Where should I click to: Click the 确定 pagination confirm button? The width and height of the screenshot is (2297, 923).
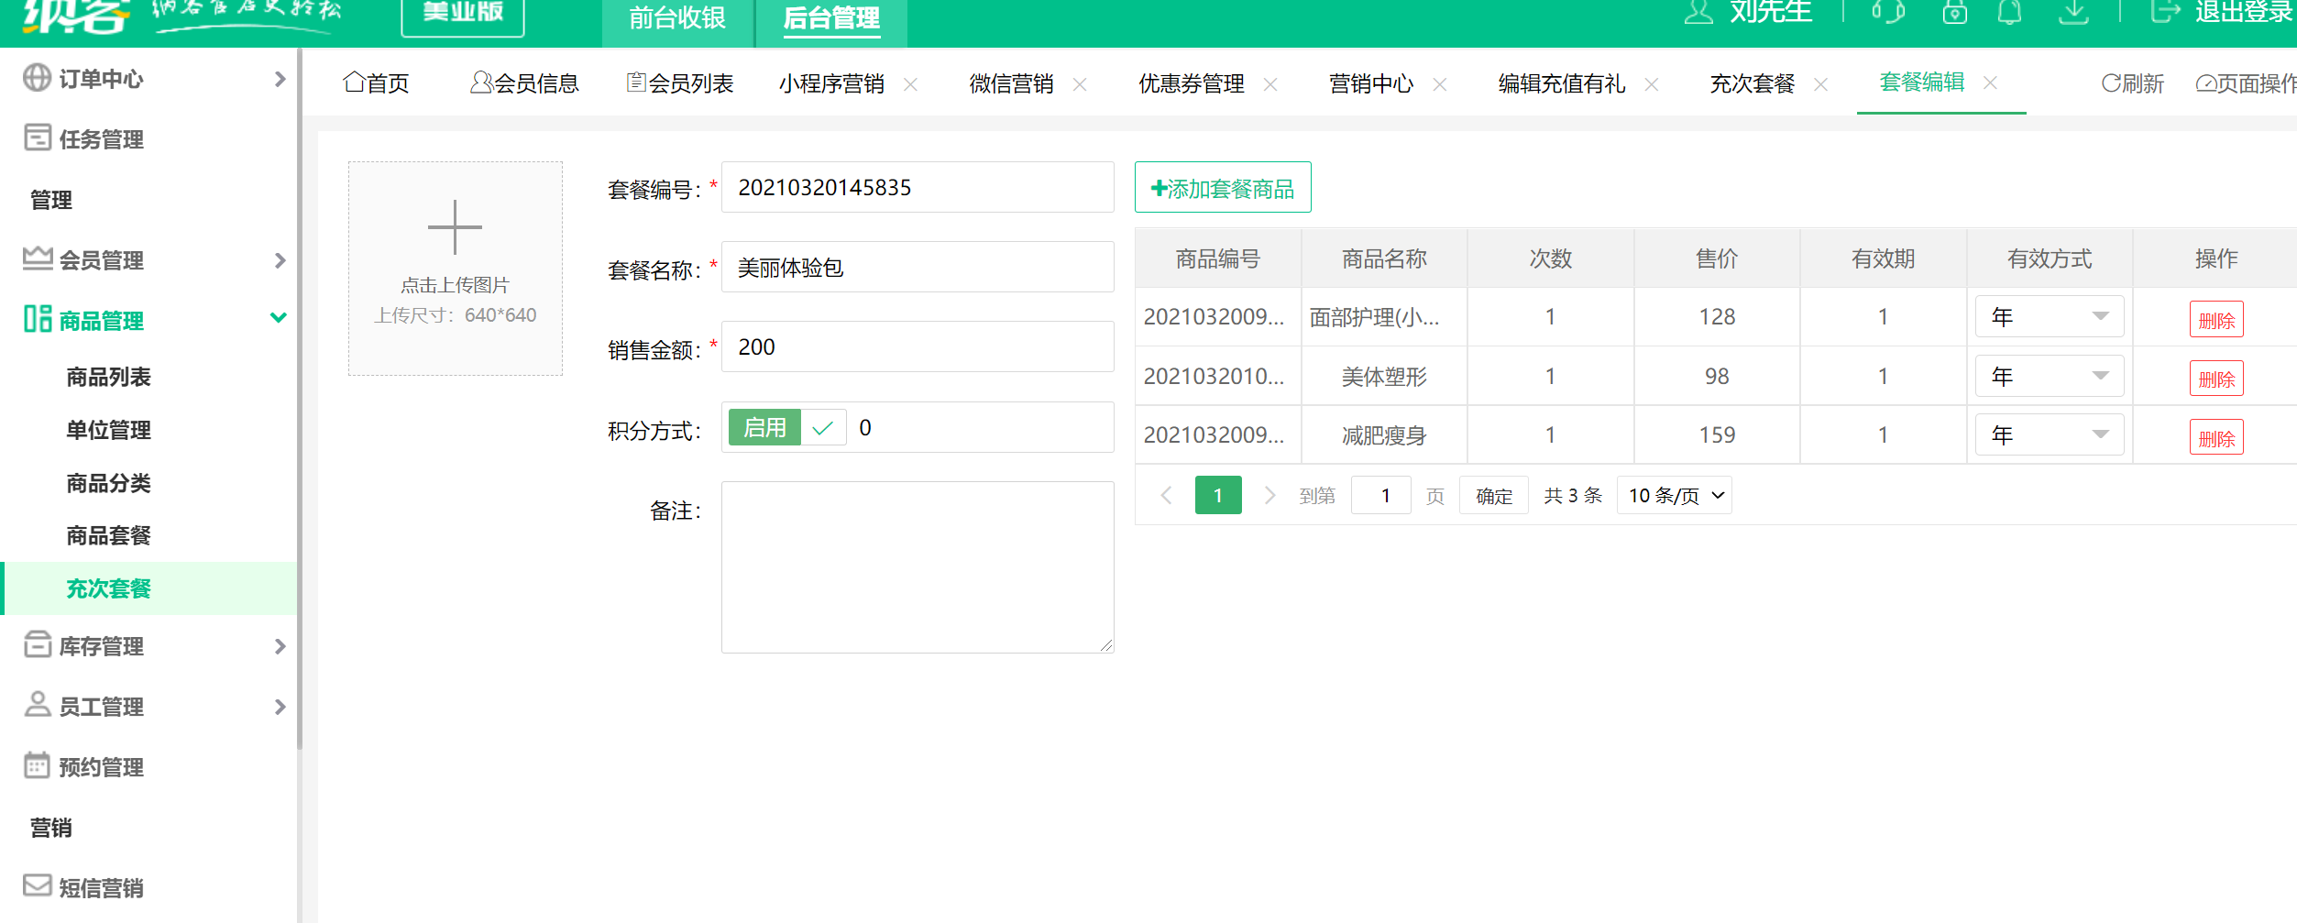click(1493, 495)
